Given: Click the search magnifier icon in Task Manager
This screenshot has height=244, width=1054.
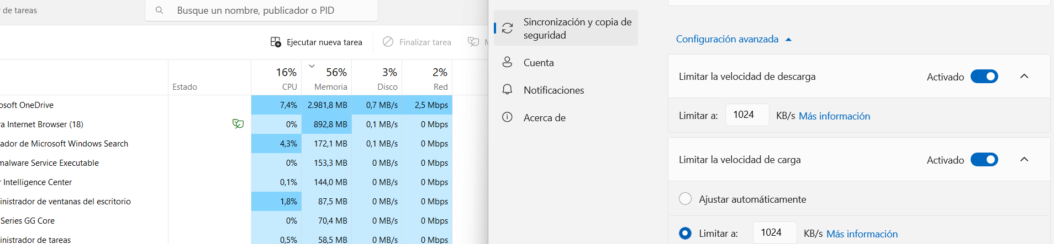Looking at the screenshot, I should click(x=159, y=10).
